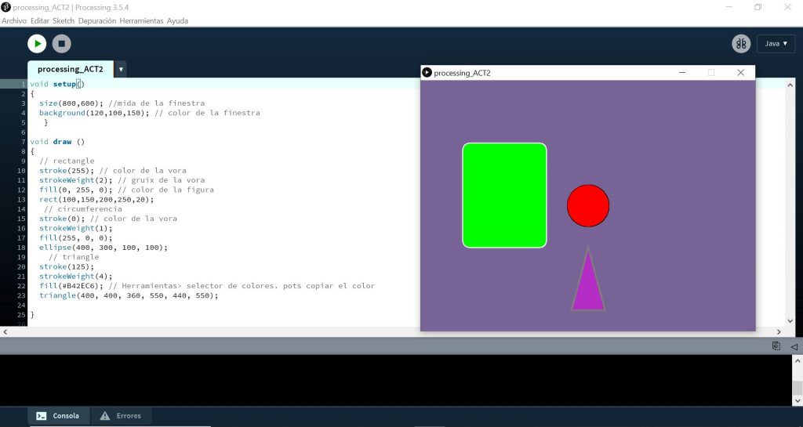
Task: Open the Herramientas menu
Action: 141,20
